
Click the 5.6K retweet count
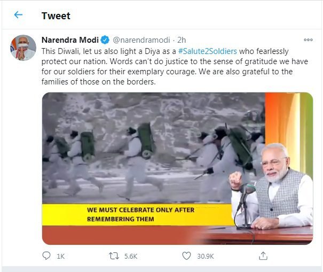click(131, 257)
